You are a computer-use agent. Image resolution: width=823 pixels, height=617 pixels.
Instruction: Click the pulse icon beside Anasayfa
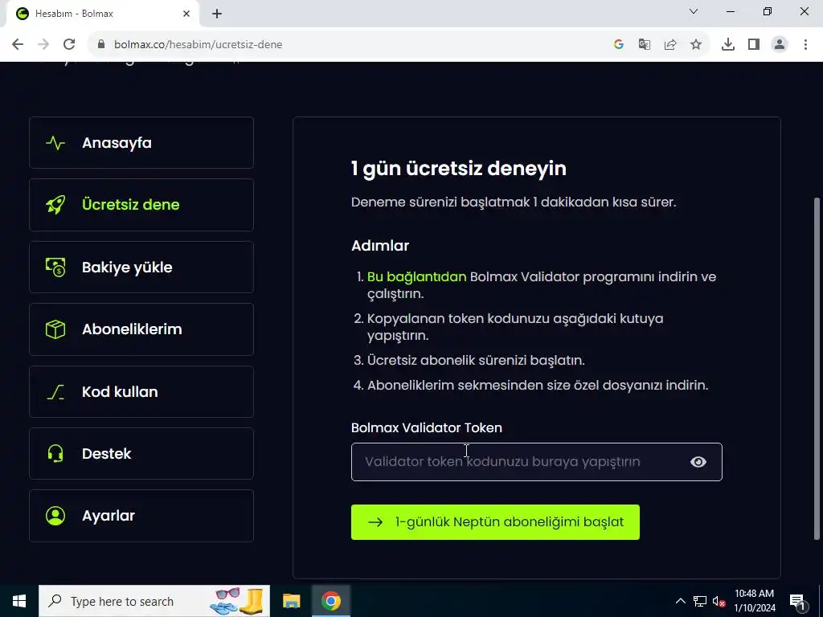[55, 143]
